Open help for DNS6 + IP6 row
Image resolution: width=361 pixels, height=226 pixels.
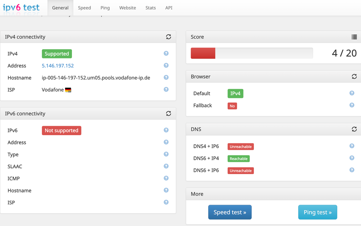[x=352, y=170]
